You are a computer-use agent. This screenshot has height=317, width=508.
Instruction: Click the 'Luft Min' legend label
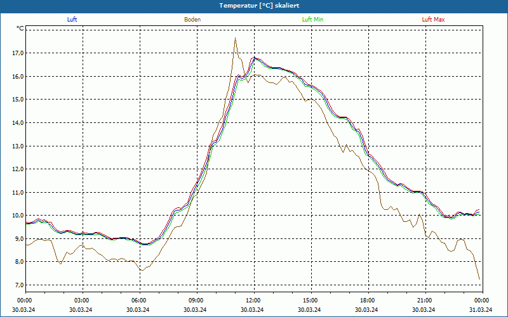click(x=312, y=20)
